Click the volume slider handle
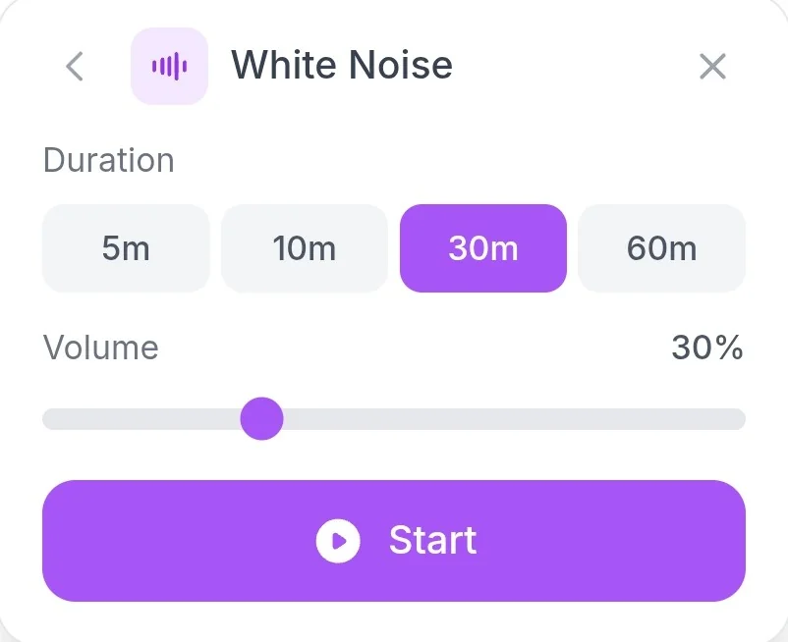 click(x=262, y=419)
